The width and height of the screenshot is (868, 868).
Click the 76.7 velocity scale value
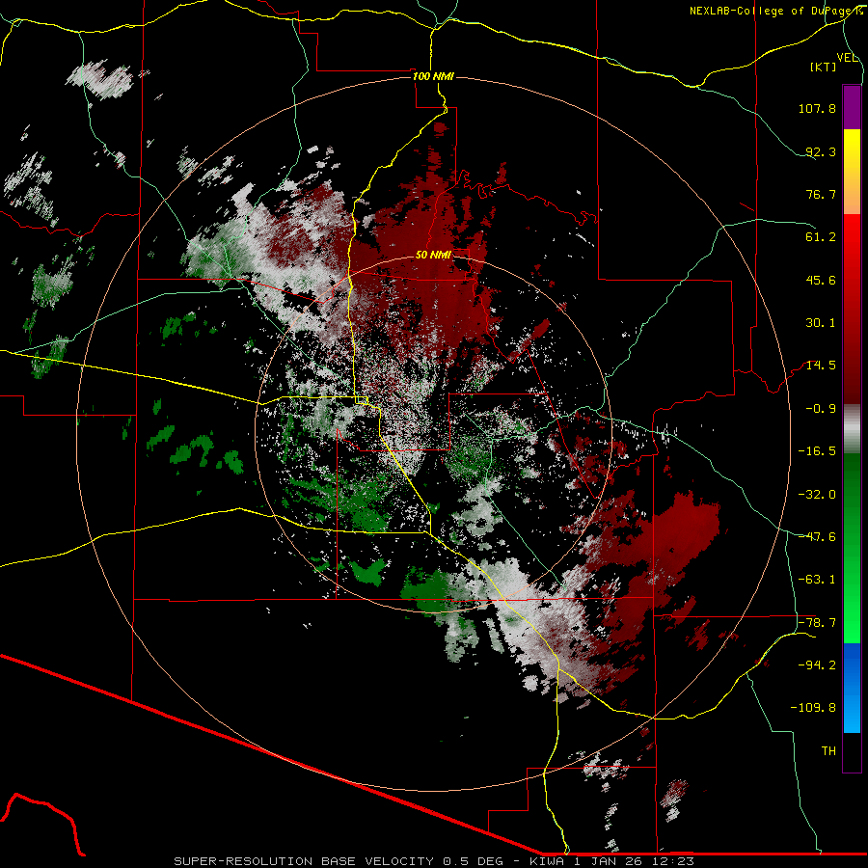pos(821,194)
